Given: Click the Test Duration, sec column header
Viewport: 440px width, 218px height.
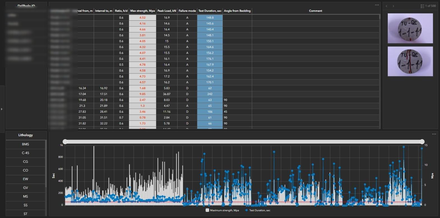Looking at the screenshot, I should click(x=210, y=11).
